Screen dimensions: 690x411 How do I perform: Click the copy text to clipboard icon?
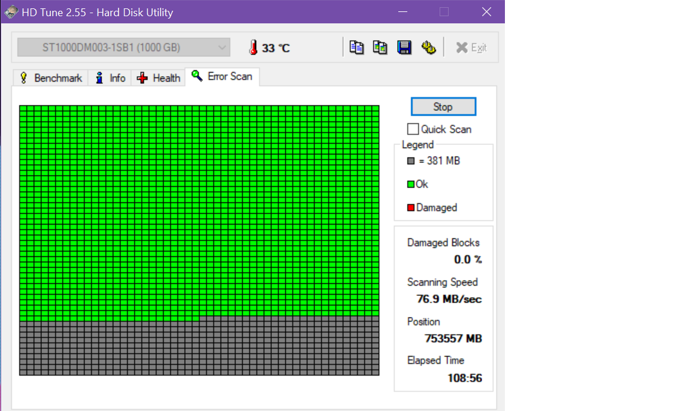click(356, 47)
